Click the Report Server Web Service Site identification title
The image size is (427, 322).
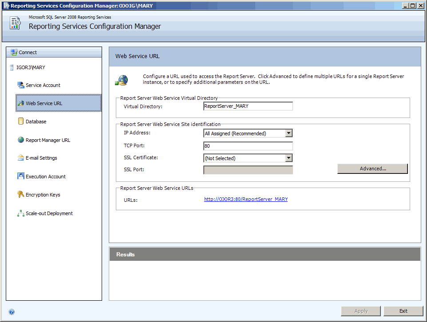(170, 124)
